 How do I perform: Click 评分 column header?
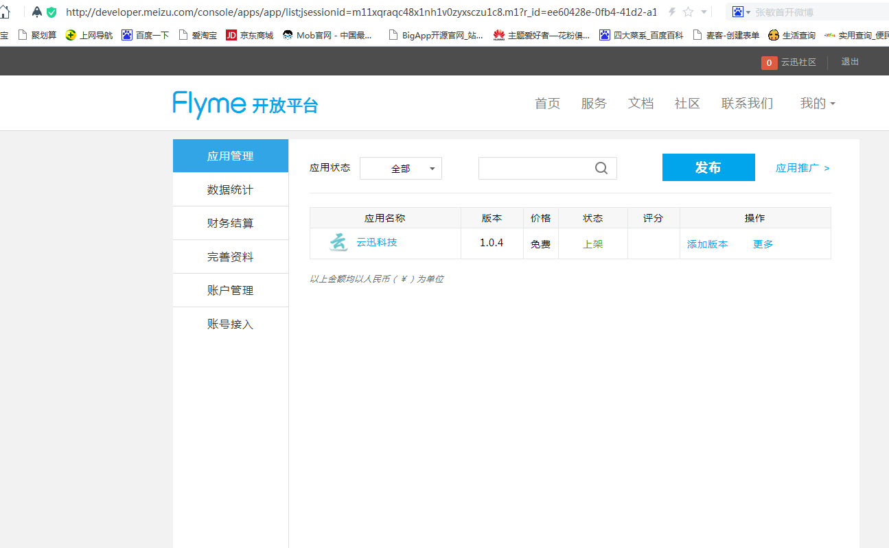[653, 218]
